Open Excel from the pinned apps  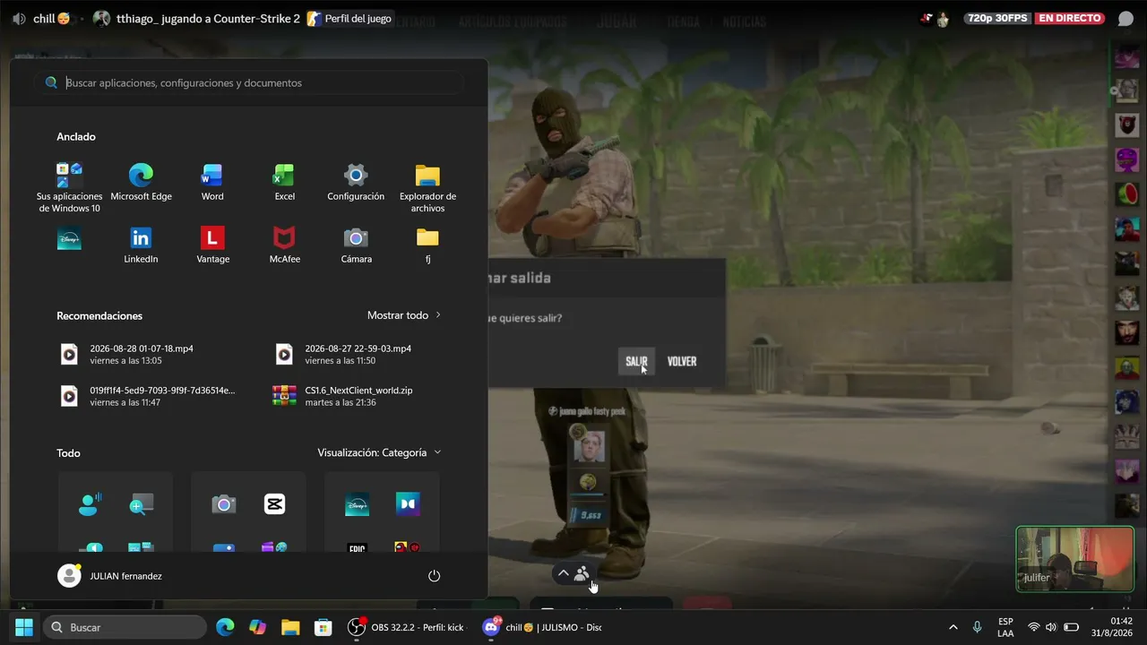pyautogui.click(x=284, y=183)
